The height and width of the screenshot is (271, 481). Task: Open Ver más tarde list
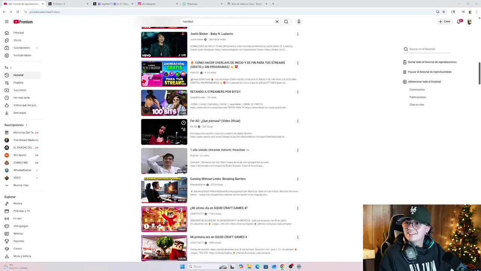coord(21,97)
